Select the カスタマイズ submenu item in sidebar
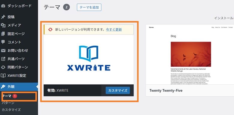This screenshot has width=234, height=115. pyautogui.click(x=11, y=110)
